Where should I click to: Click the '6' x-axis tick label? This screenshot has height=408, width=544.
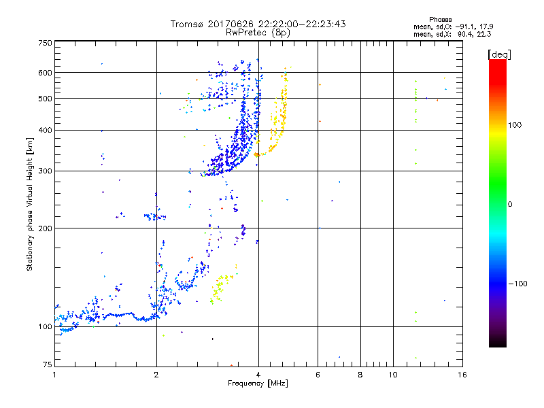click(318, 375)
